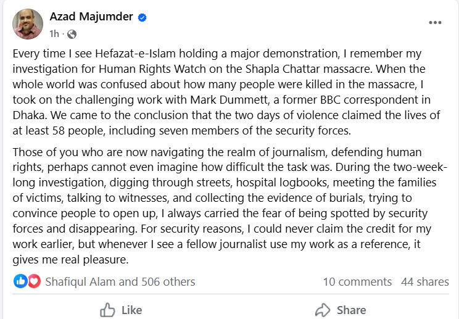Screen dimensions: 459x319
Task: Open the 1h post timestamp
Action: tap(54, 34)
